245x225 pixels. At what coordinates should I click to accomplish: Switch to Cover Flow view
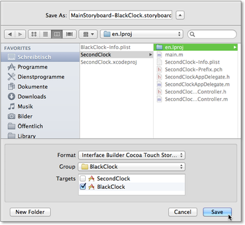point(69,34)
